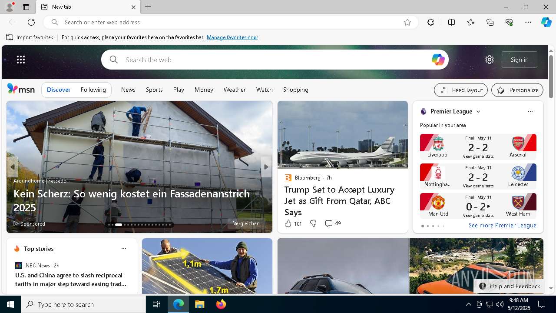Click the Personalize button
This screenshot has height=313, width=556.
point(517,90)
